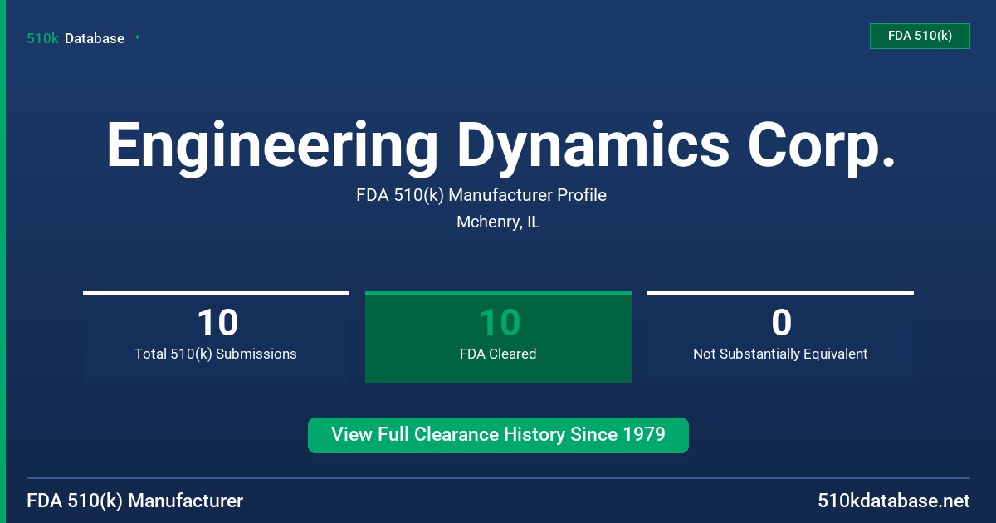Click the Engineering Dynamics Corp. heading

click(501, 147)
